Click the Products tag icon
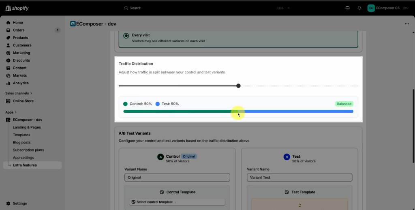The image size is (415, 210). tap(8, 38)
